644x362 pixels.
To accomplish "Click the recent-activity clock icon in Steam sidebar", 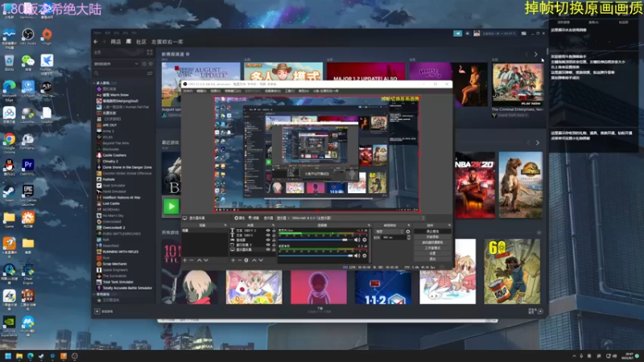I will click(144, 64).
